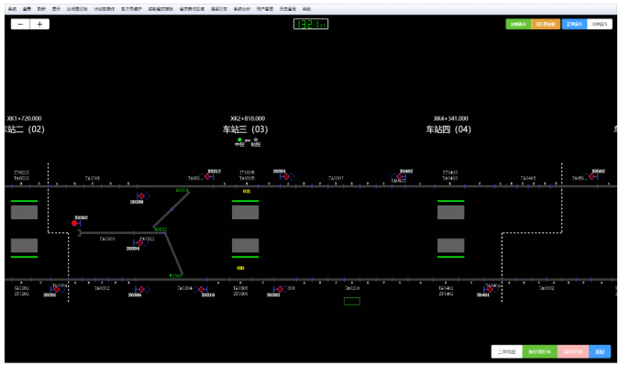This screenshot has height=366, width=620.
Task: Click the upper platform block at 车站三 (03)
Action: [245, 213]
